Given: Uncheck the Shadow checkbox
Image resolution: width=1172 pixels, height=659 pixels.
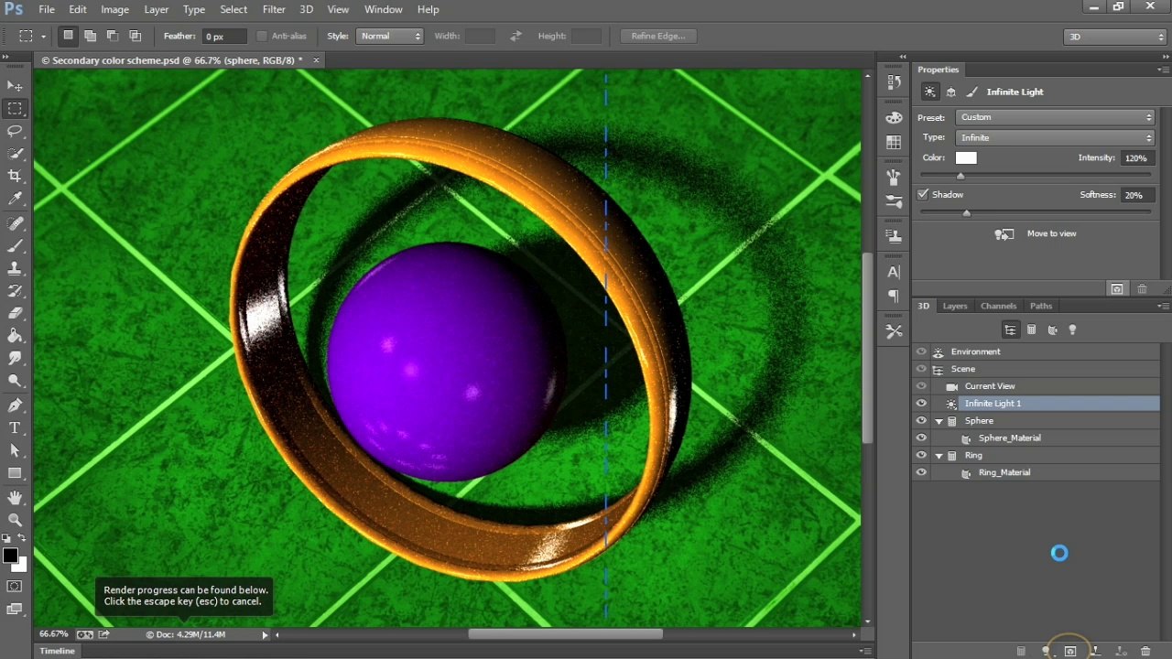Looking at the screenshot, I should coord(923,195).
